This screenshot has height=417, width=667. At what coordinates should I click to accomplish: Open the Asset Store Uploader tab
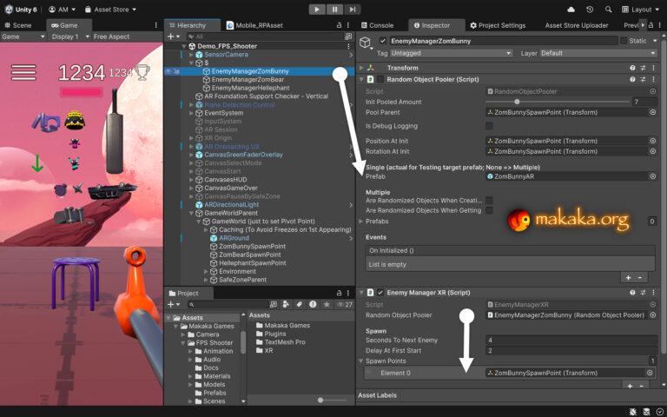pos(577,25)
